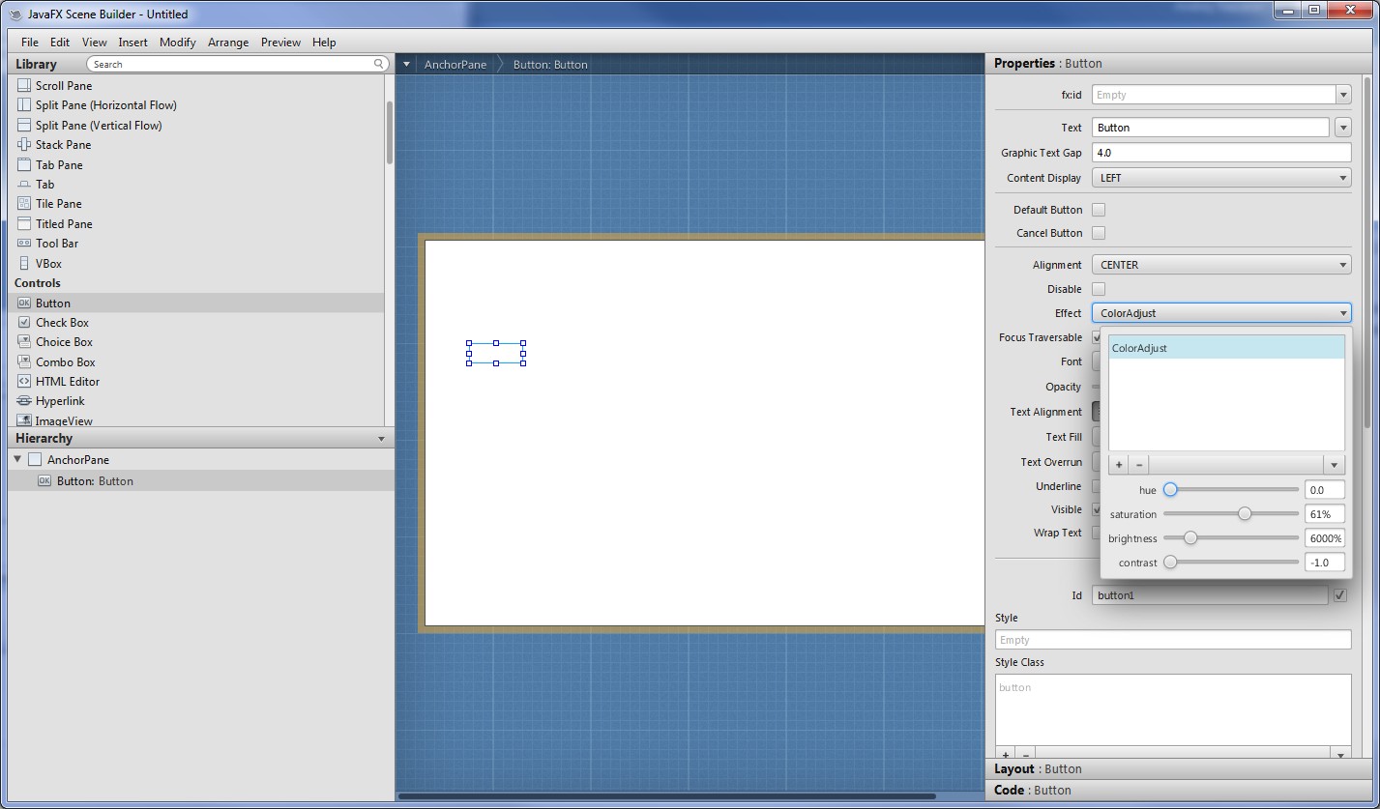Click the saturation slider handle
The width and height of the screenshot is (1380, 809).
1245,514
